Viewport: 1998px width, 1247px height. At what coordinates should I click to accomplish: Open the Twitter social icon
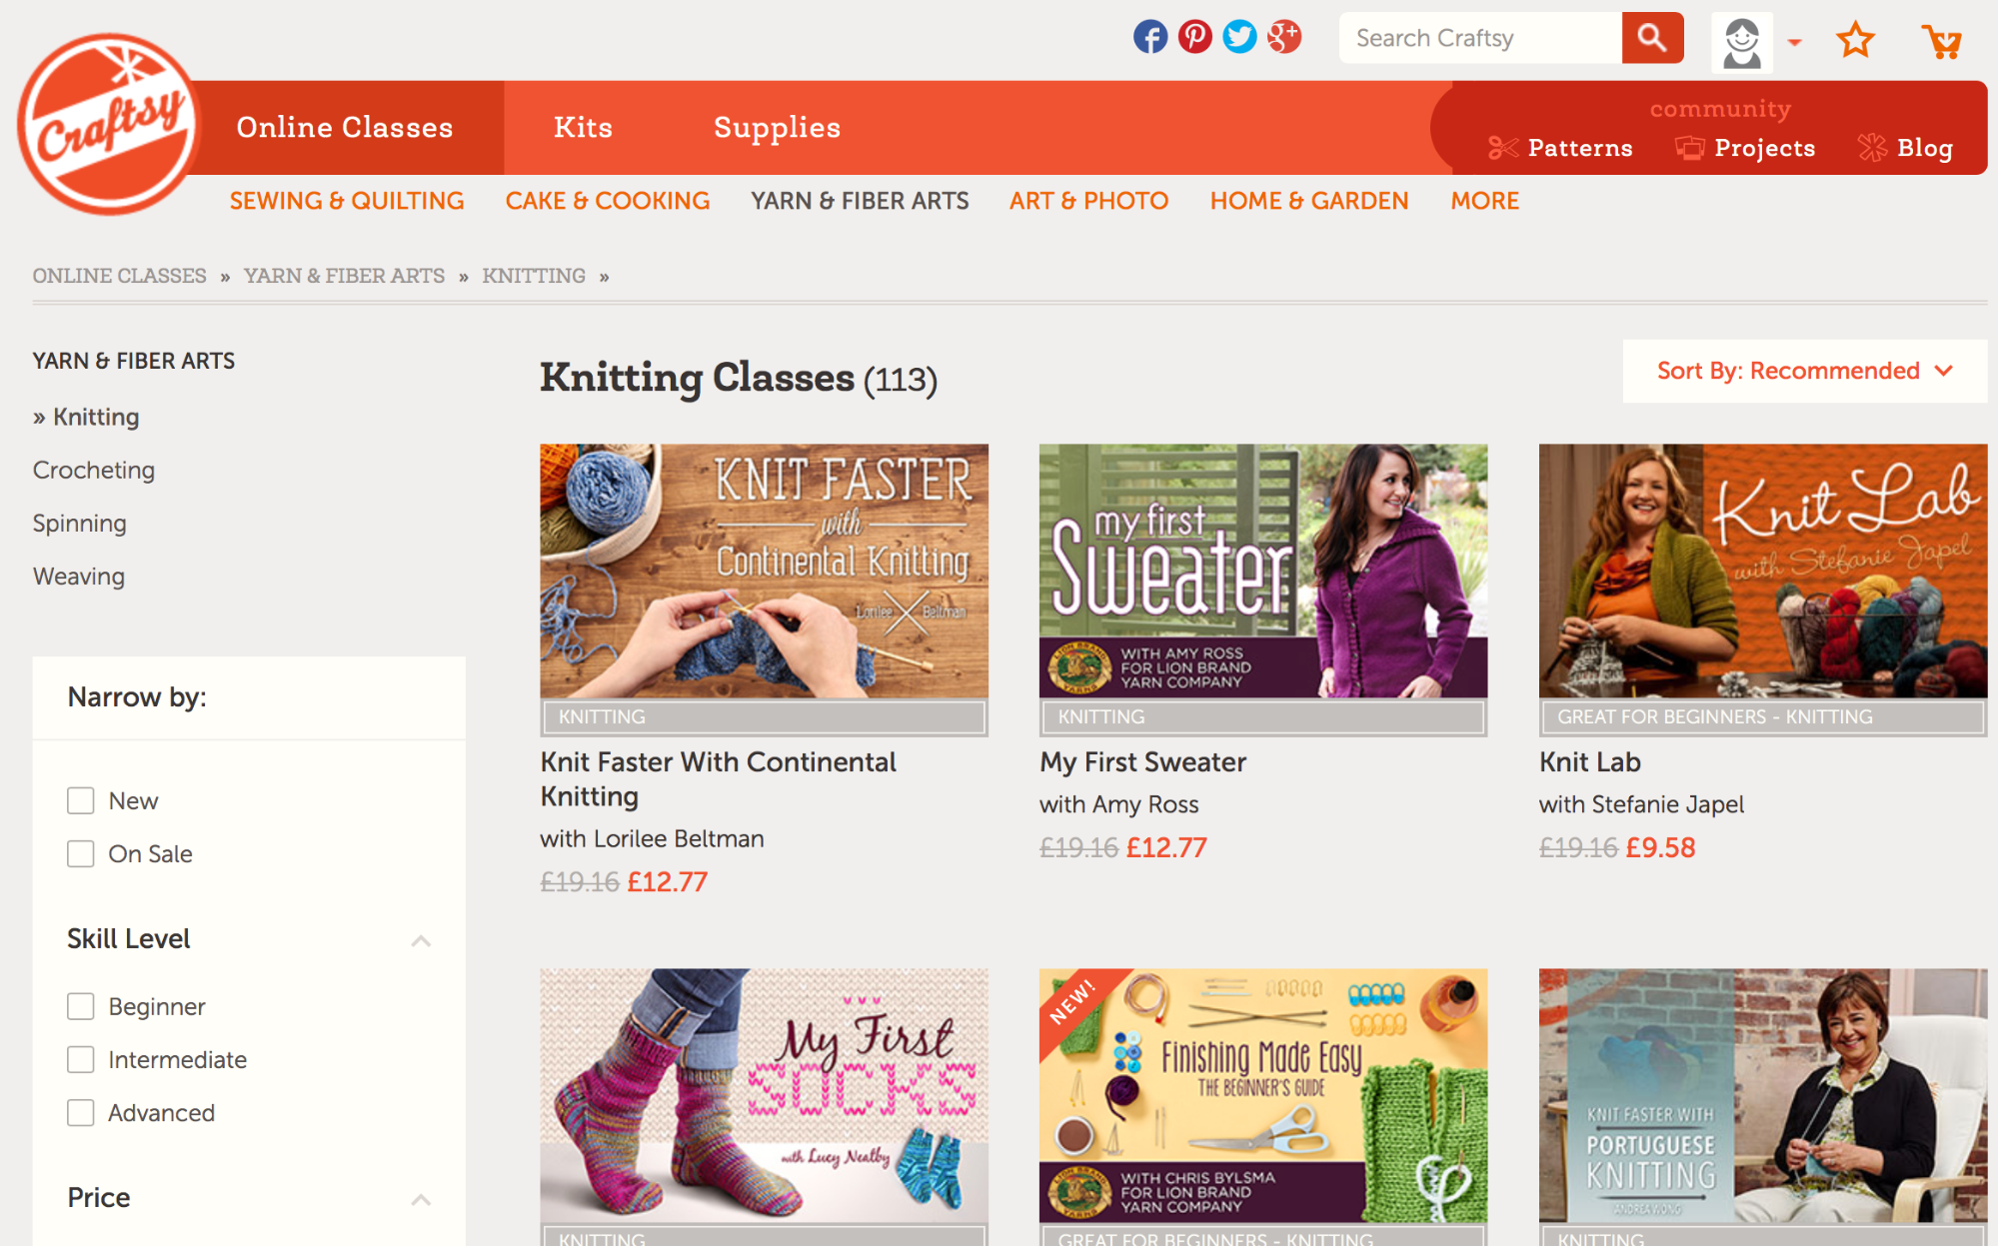(1239, 38)
